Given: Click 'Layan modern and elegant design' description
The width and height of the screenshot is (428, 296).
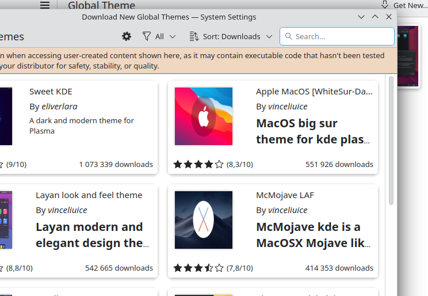Looking at the screenshot, I should [x=92, y=235].
